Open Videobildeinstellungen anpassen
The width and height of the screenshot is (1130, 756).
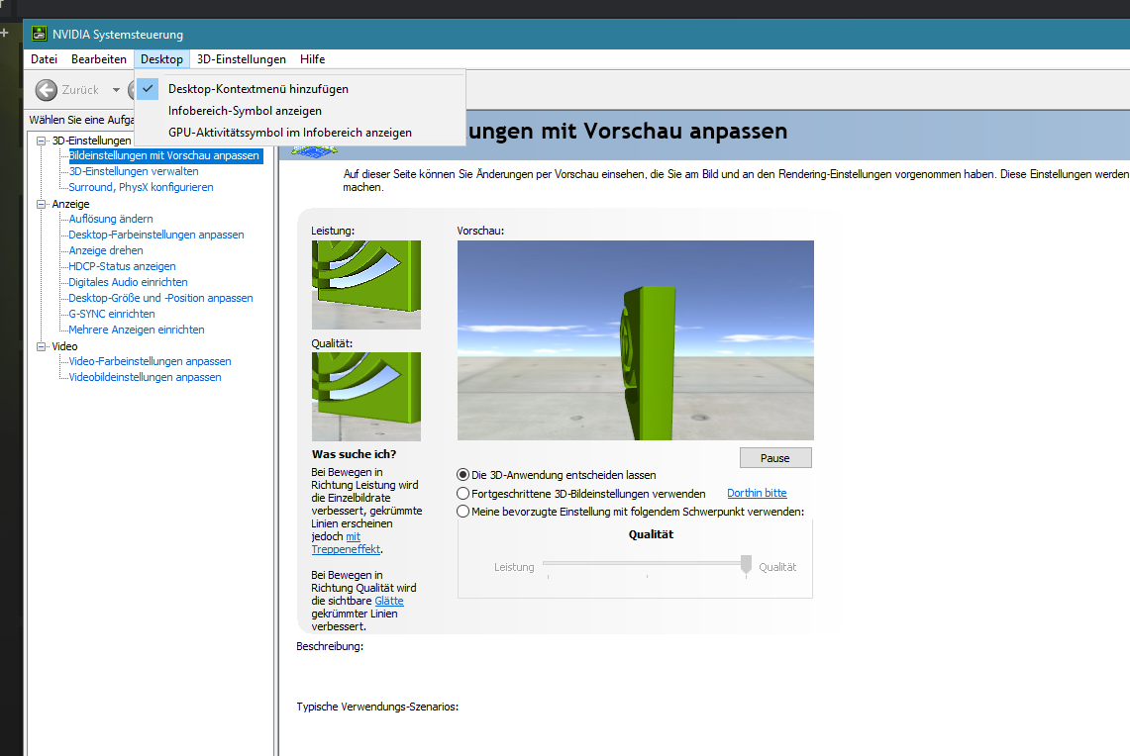pos(145,377)
